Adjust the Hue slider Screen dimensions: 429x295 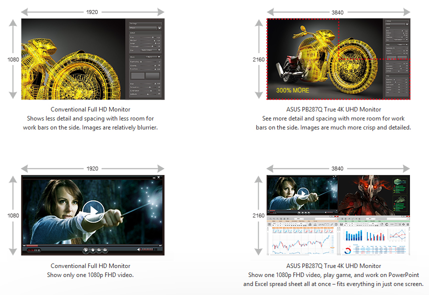[x=148, y=83]
